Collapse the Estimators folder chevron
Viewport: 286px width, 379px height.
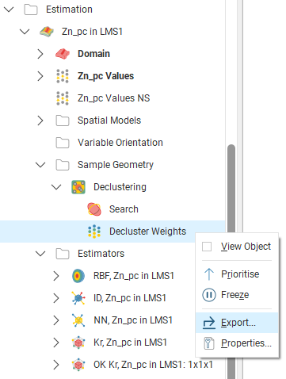pos(40,254)
